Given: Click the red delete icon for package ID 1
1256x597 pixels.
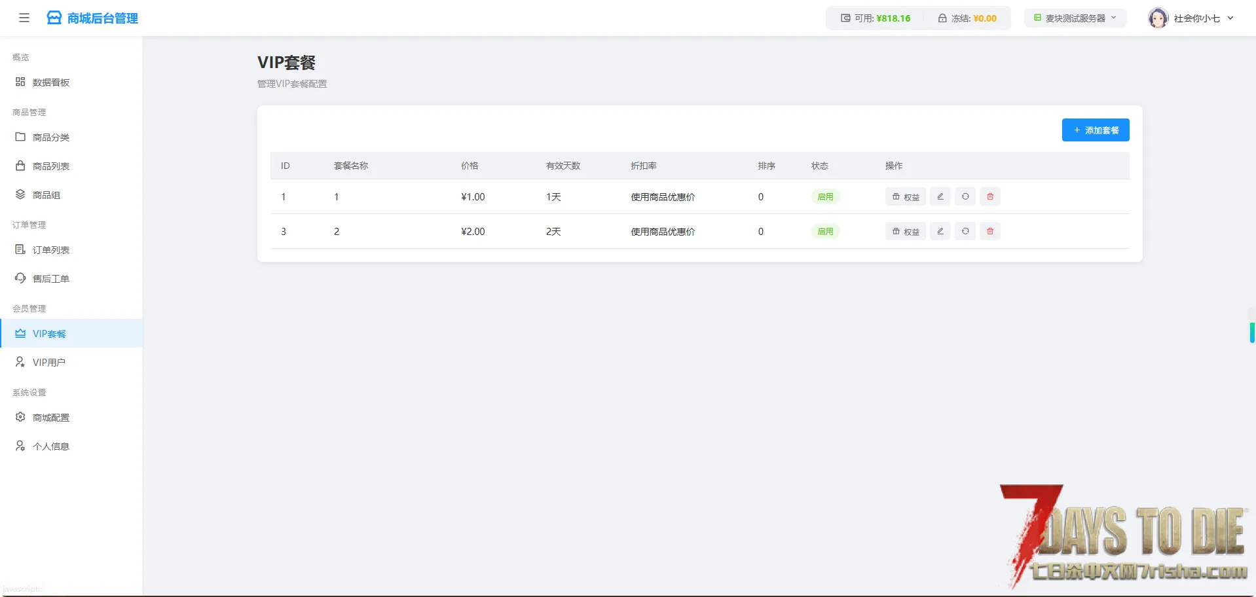Looking at the screenshot, I should 989,196.
